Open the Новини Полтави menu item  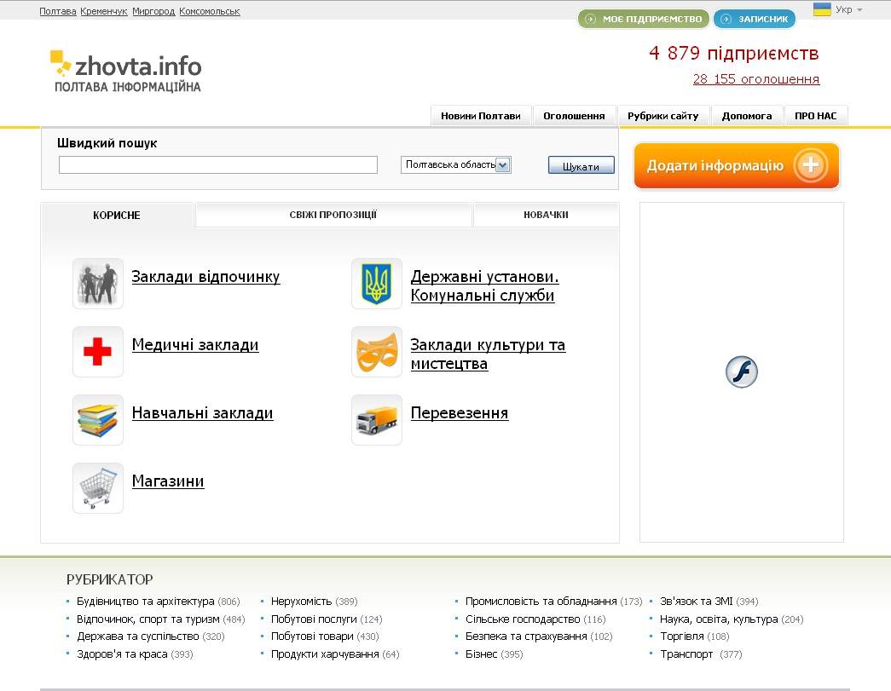click(480, 116)
